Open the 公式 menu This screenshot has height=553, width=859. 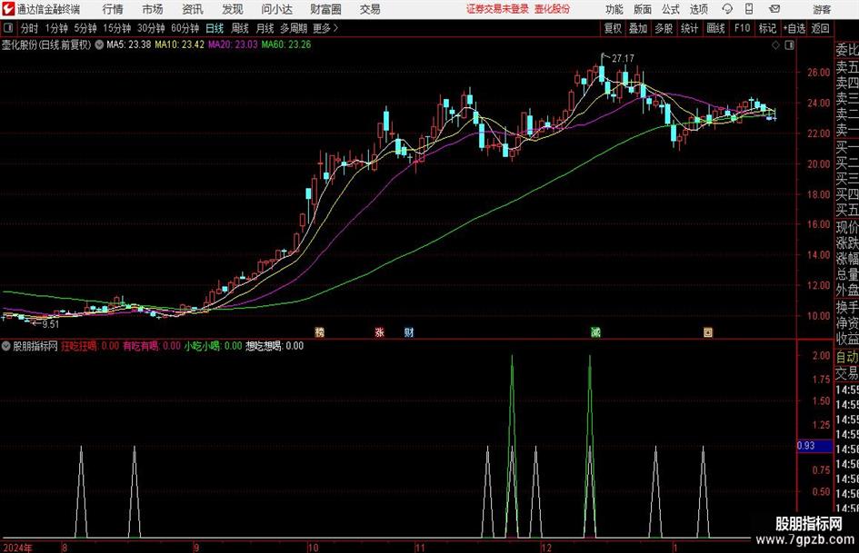[671, 9]
